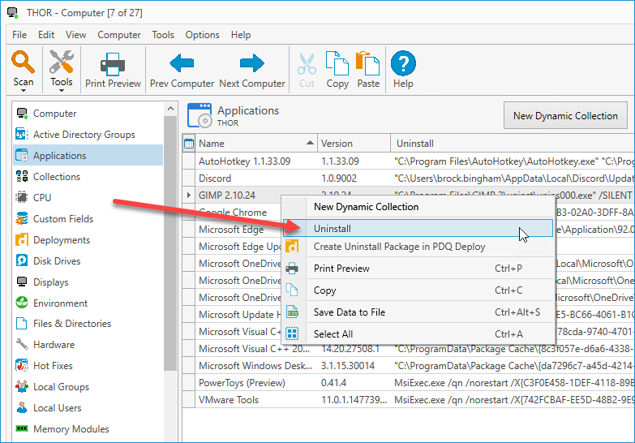Open Displays sidebar item
The height and width of the screenshot is (443, 635).
click(x=88, y=282)
